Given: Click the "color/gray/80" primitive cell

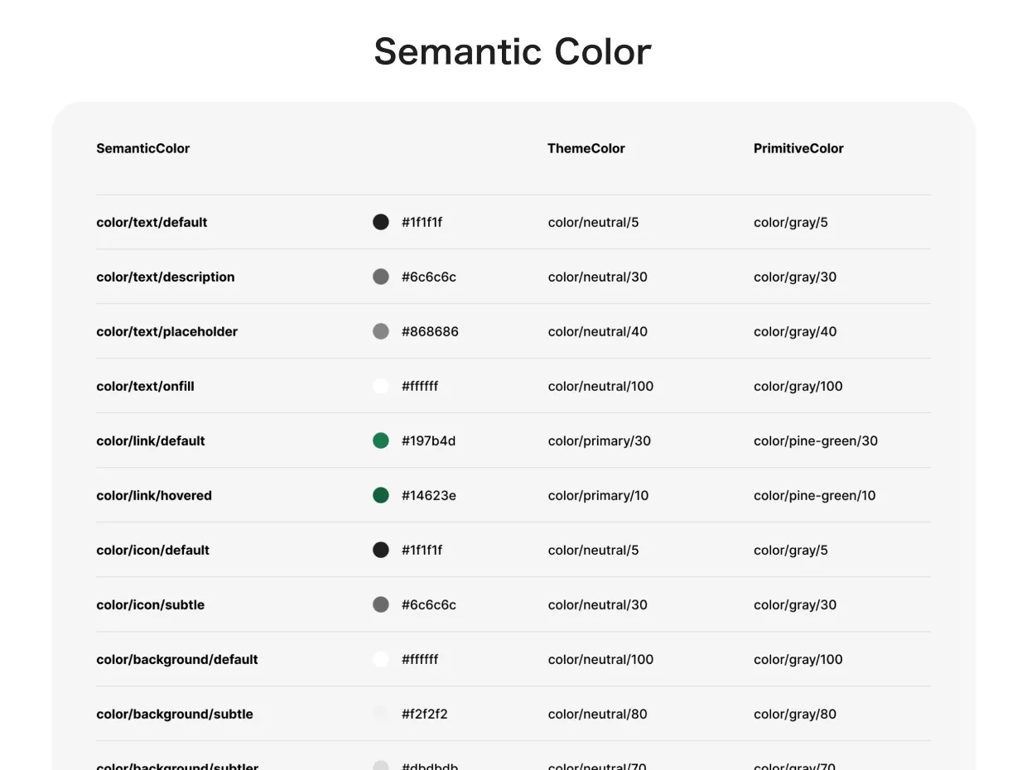Looking at the screenshot, I should (x=795, y=714).
